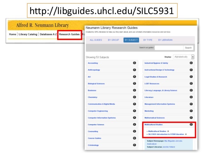Expand the Anthropology subject
The image size is (204, 153).
point(112,70)
